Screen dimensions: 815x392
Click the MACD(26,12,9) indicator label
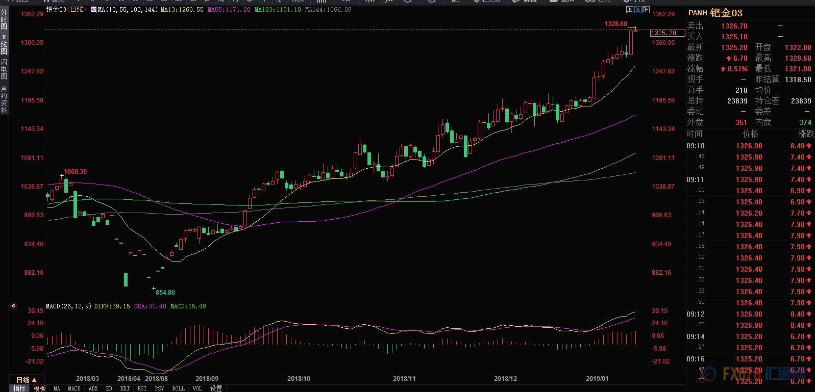68,306
